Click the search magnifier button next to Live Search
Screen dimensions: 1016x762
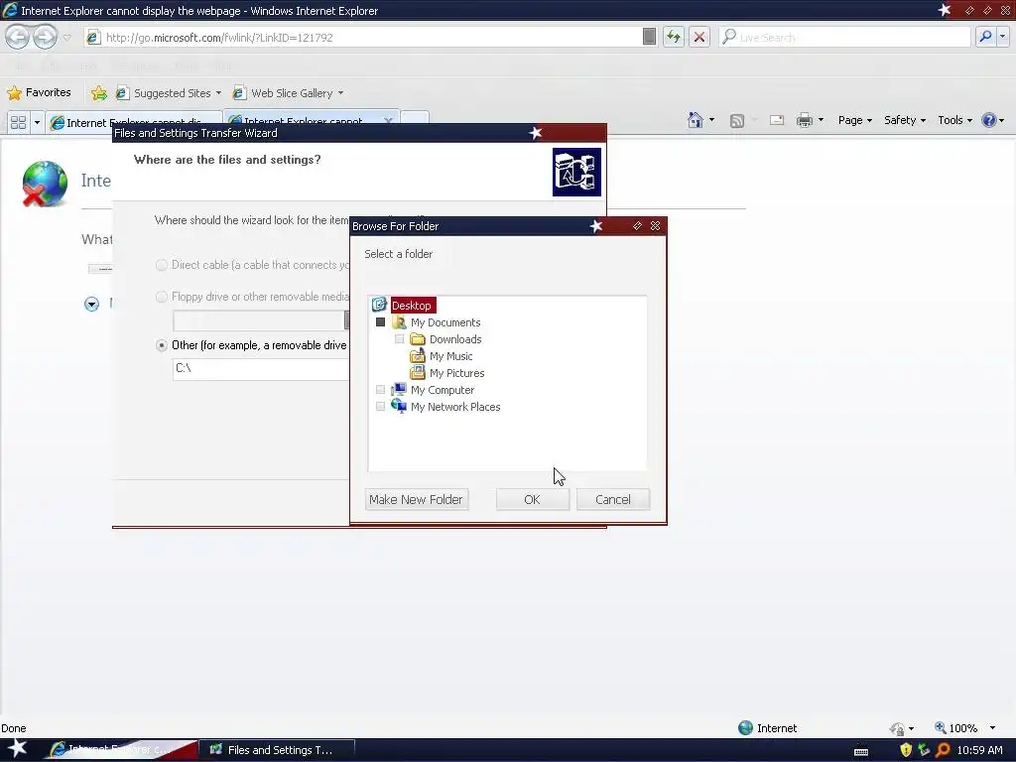[985, 37]
